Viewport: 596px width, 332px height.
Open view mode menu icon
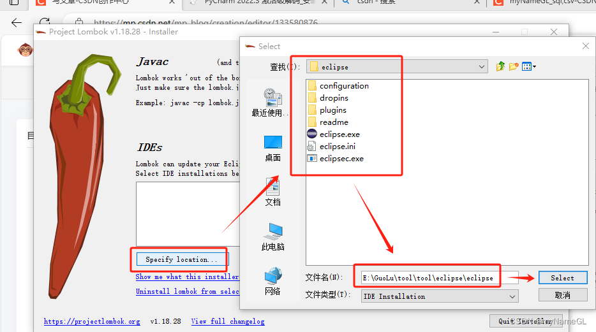(x=529, y=67)
